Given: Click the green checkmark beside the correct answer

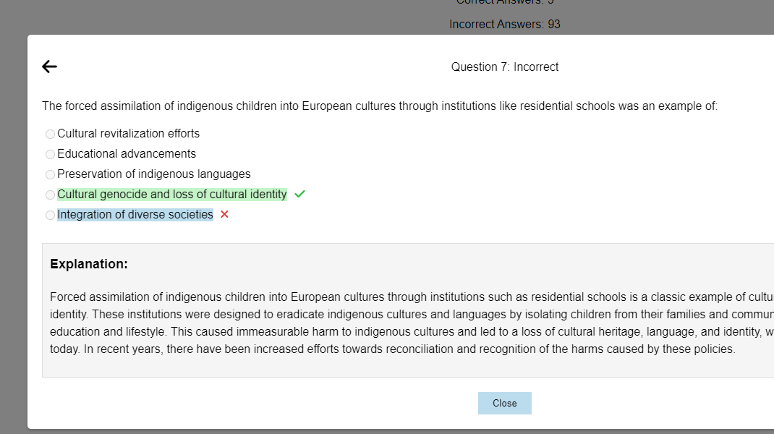Looking at the screenshot, I should pyautogui.click(x=300, y=195).
